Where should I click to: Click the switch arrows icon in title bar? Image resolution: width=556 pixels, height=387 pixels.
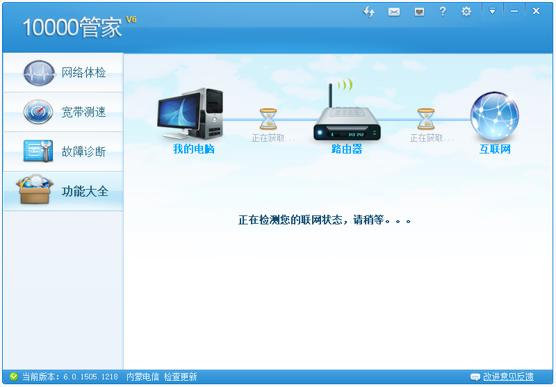tap(369, 12)
